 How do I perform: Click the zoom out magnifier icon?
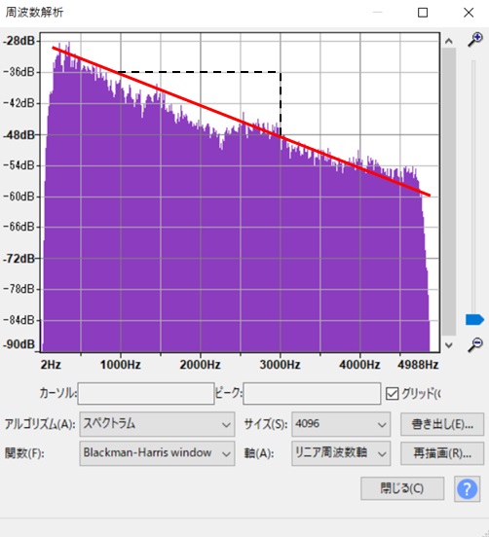click(475, 345)
